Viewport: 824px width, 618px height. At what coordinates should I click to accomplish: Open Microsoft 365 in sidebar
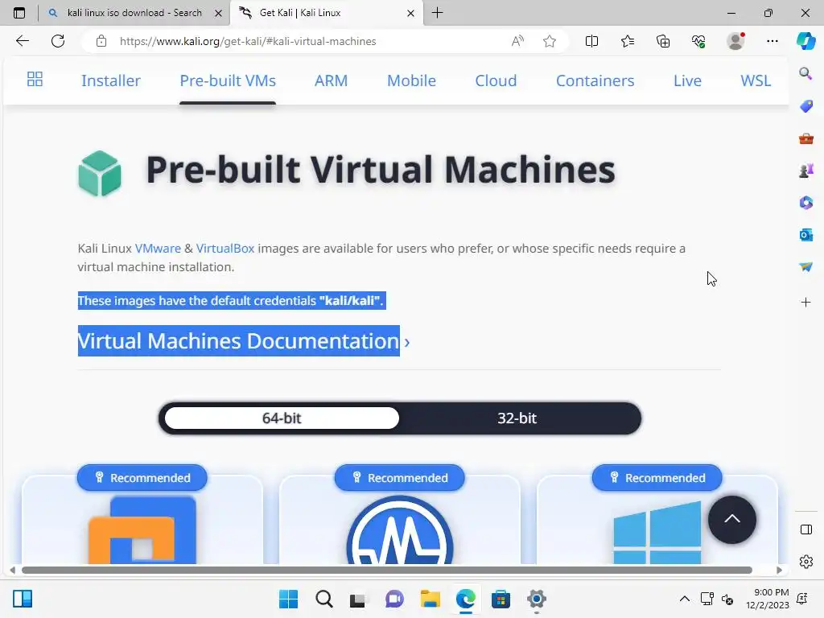(x=805, y=203)
